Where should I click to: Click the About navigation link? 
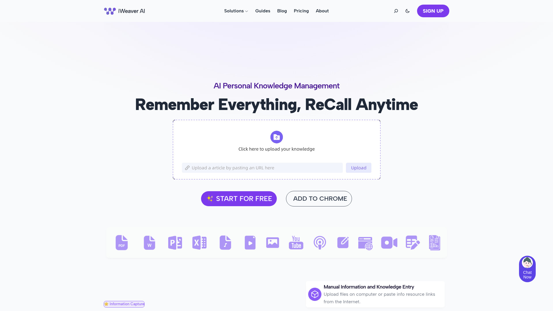[323, 11]
